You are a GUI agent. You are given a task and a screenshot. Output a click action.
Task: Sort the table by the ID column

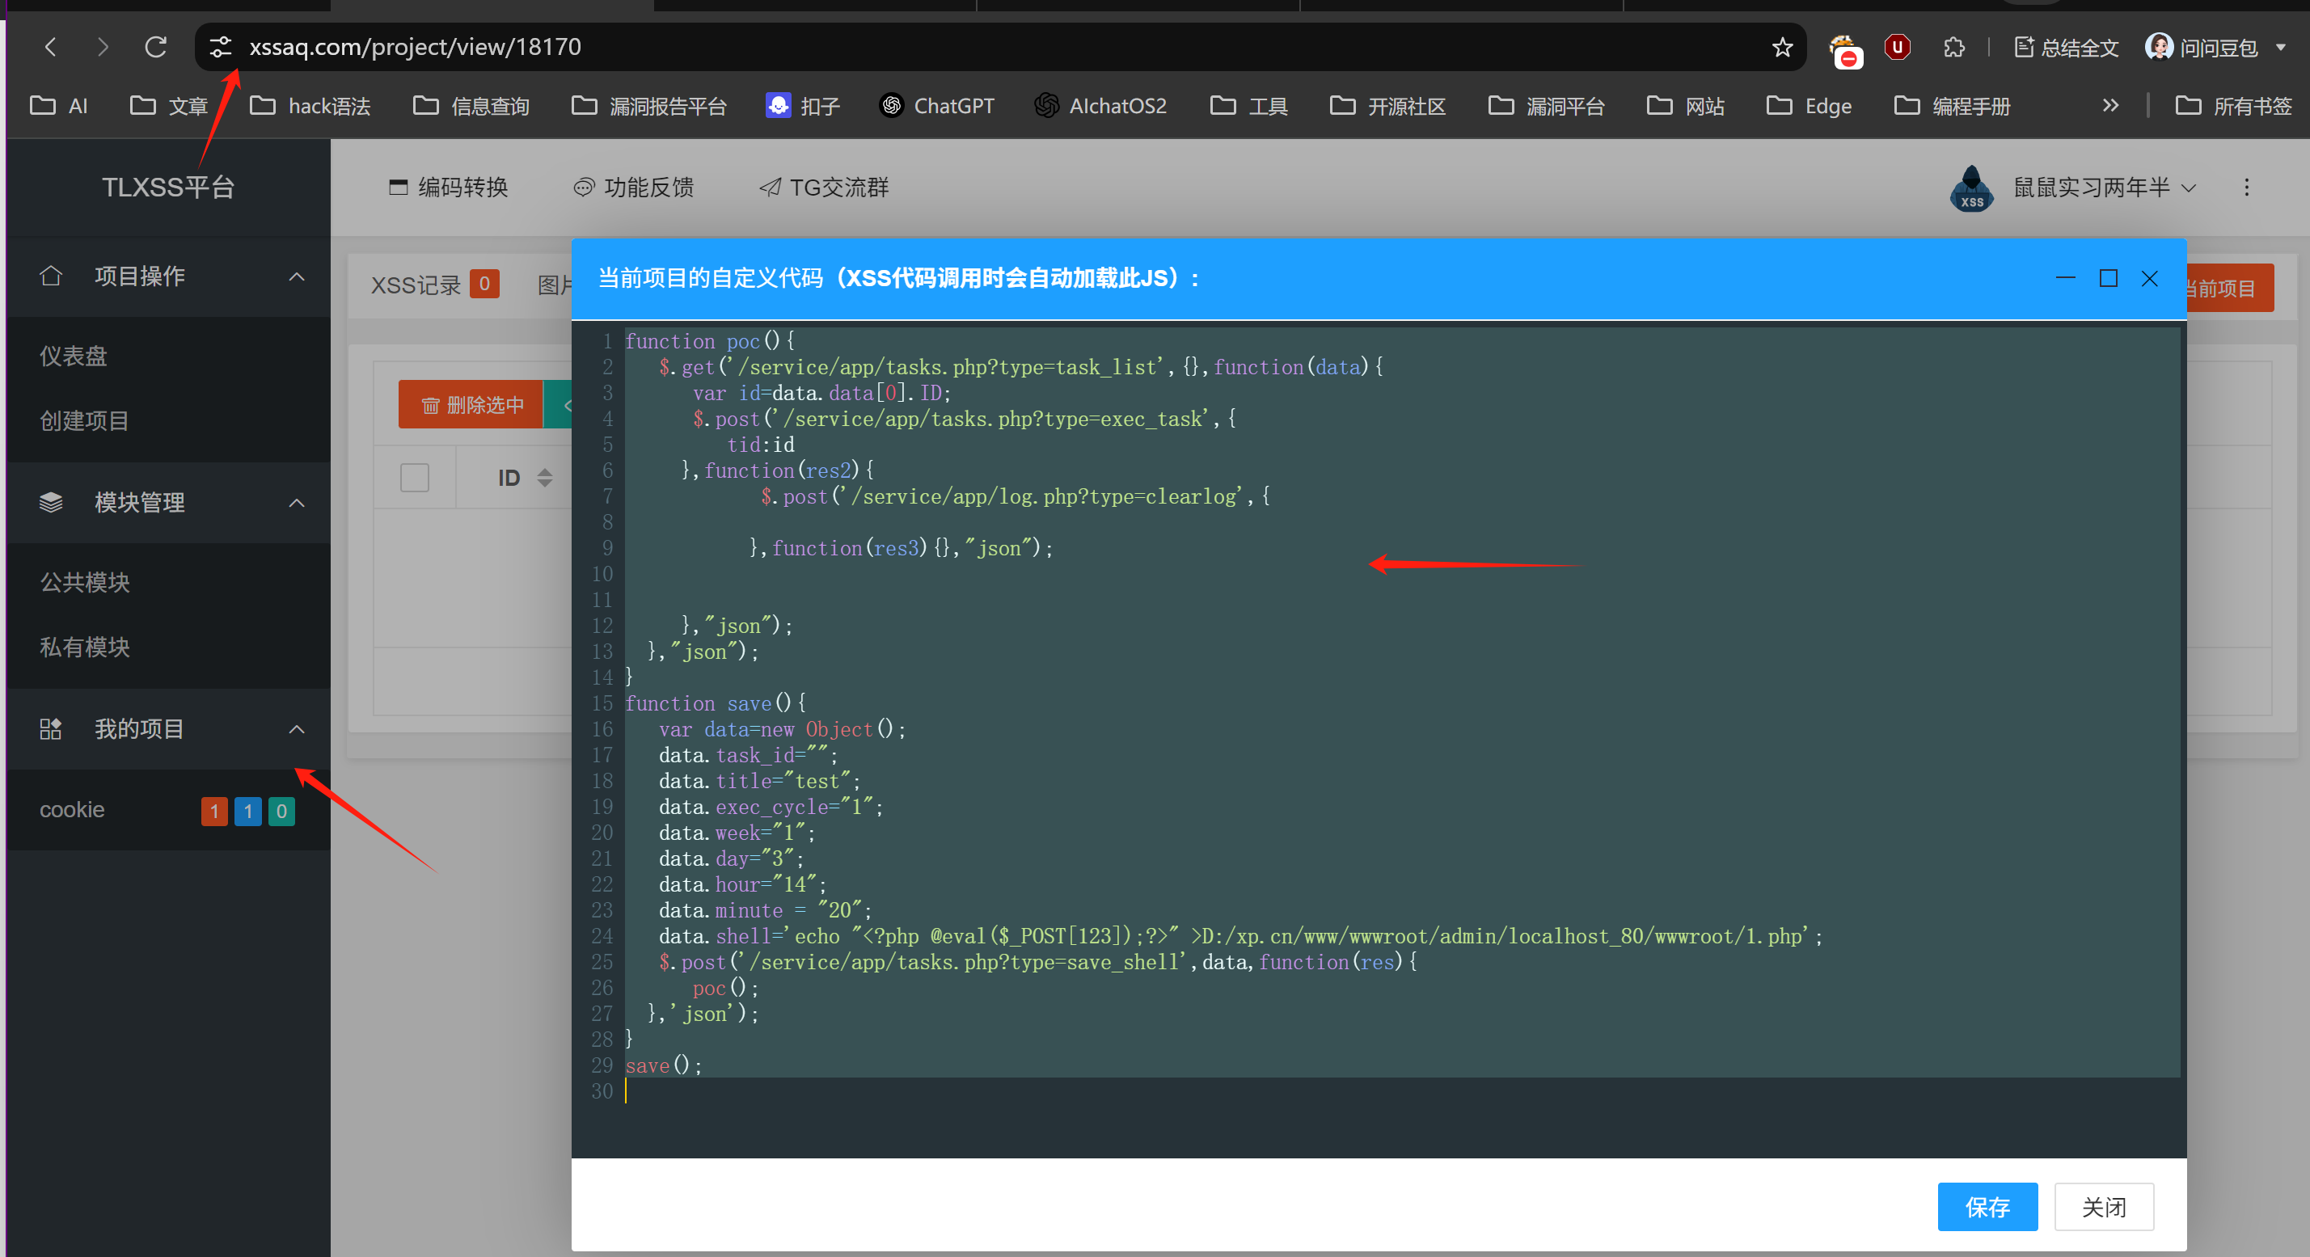pyautogui.click(x=544, y=477)
